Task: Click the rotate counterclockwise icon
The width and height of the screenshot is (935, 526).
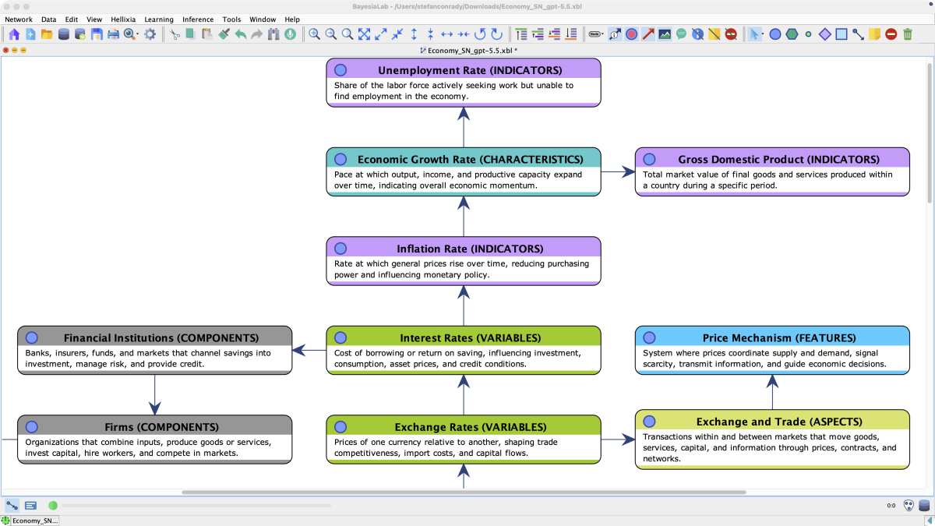Action: pyautogui.click(x=480, y=34)
